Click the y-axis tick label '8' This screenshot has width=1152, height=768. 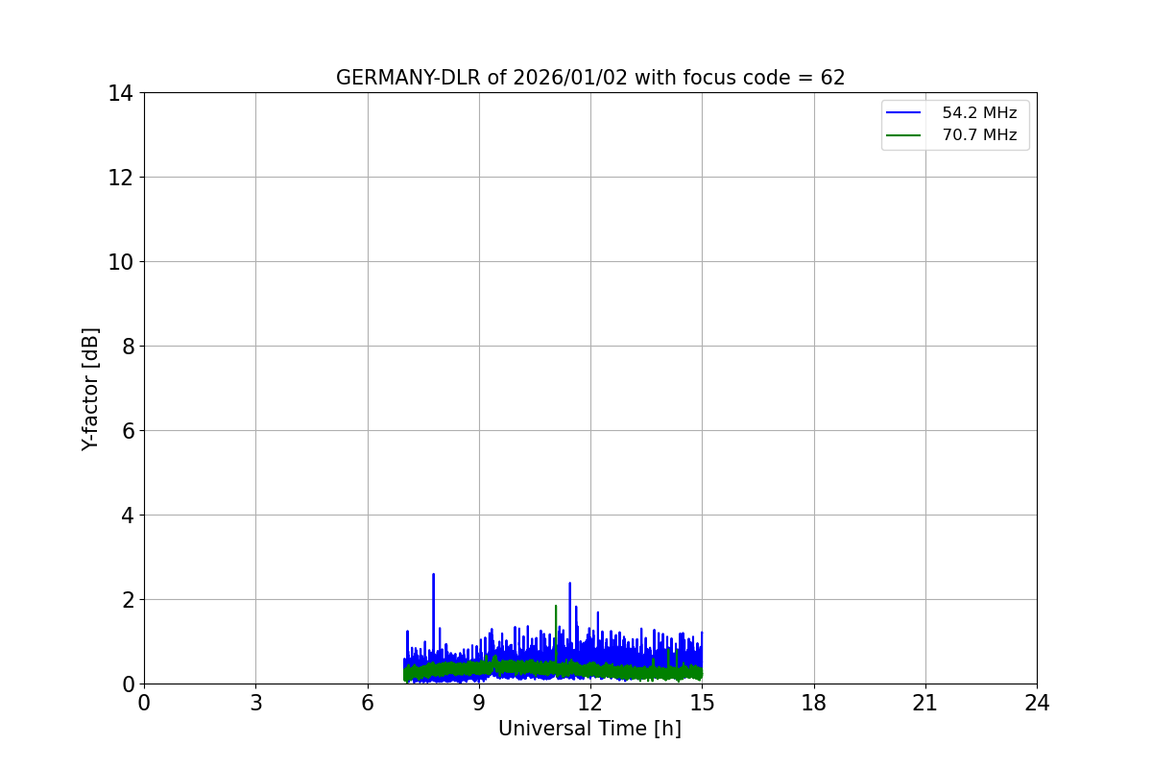[x=128, y=347]
